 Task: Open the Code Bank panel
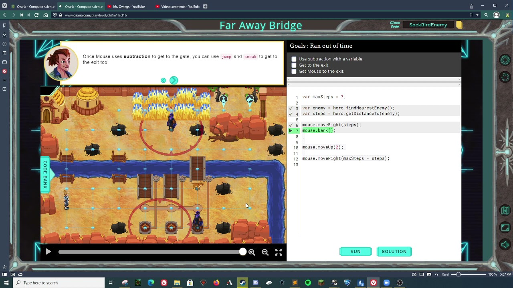click(45, 174)
